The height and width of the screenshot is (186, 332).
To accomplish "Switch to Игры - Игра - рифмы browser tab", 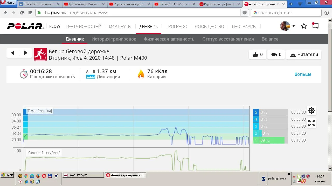I will pos(220,4).
